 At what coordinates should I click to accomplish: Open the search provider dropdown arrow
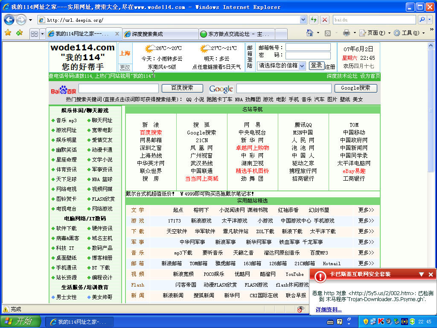tap(430, 20)
